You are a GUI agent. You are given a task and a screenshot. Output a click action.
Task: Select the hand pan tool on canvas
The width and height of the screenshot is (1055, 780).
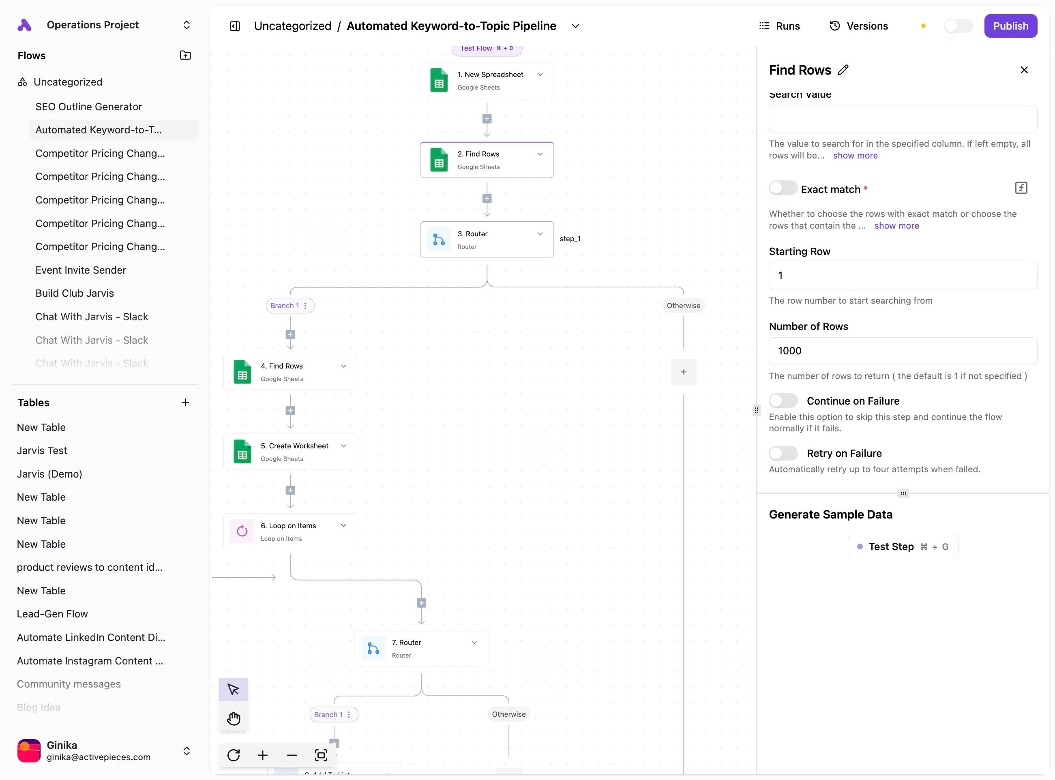(x=233, y=719)
